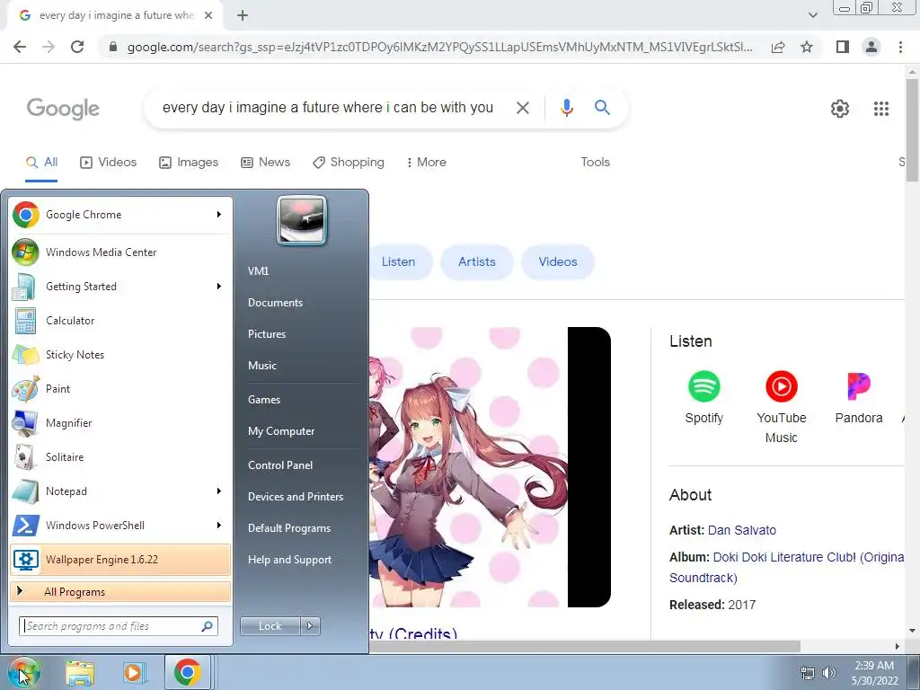Image resolution: width=920 pixels, height=690 pixels.
Task: Open the shutdown options arrow next to Lock
Action: 310,626
